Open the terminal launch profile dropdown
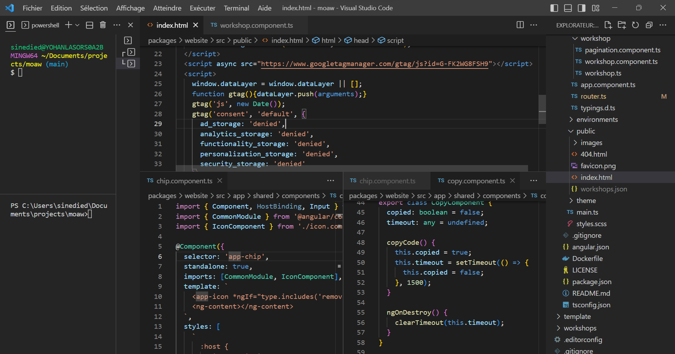The image size is (675, 354). coord(77,25)
